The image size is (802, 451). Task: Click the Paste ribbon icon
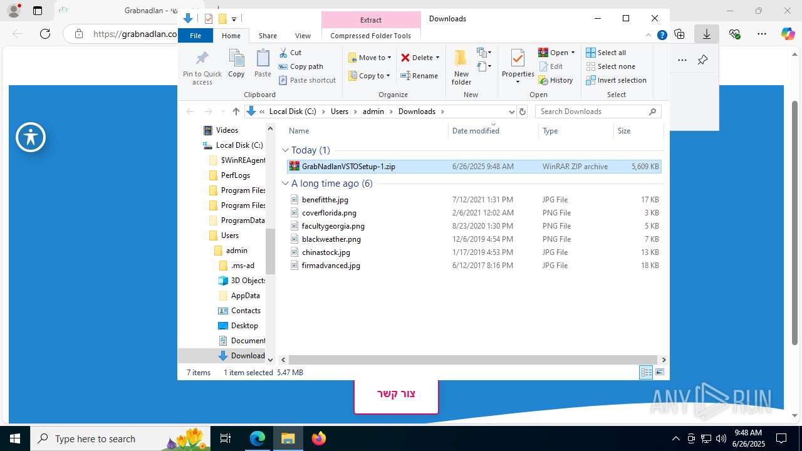click(x=263, y=64)
